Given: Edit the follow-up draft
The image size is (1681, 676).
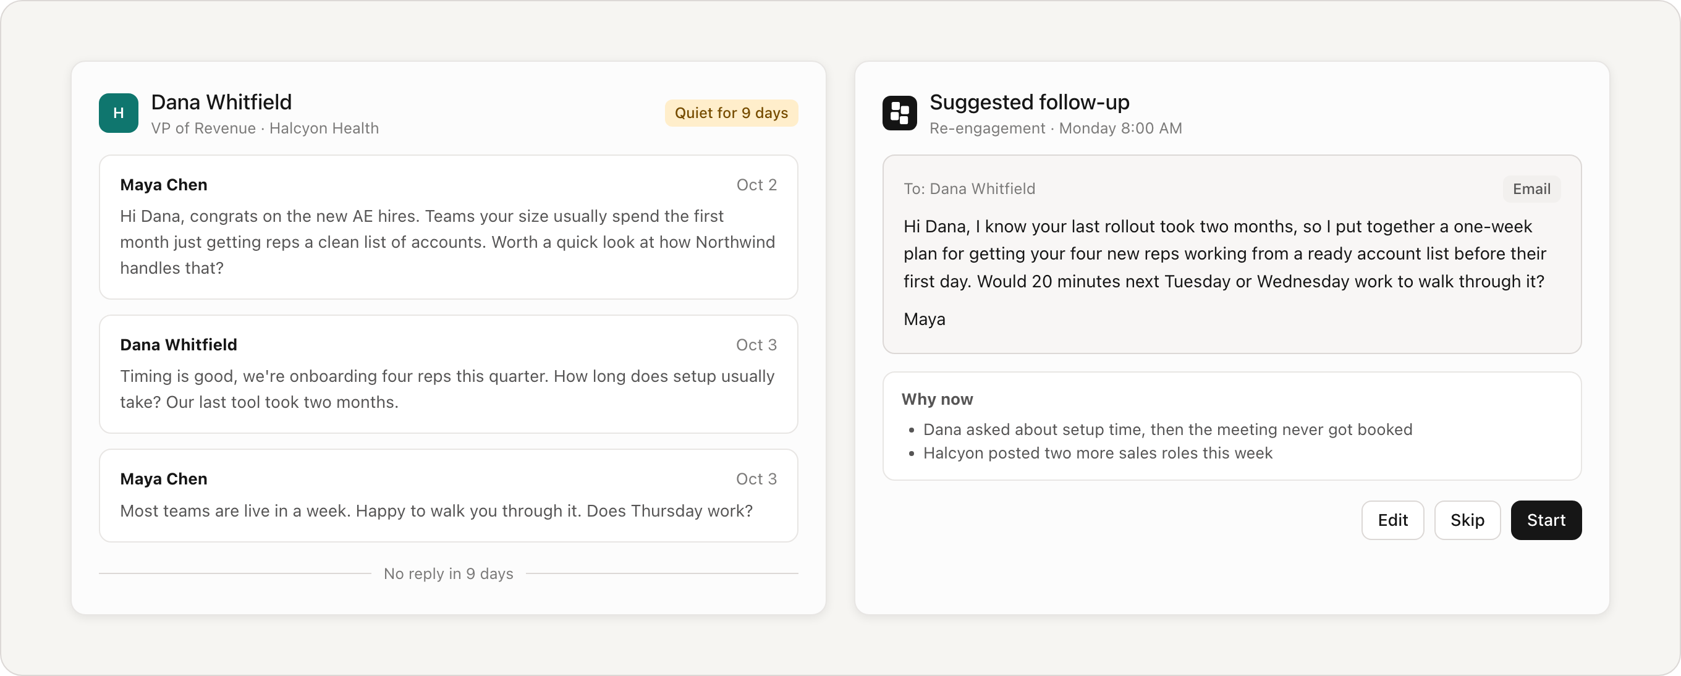Looking at the screenshot, I should coord(1392,520).
